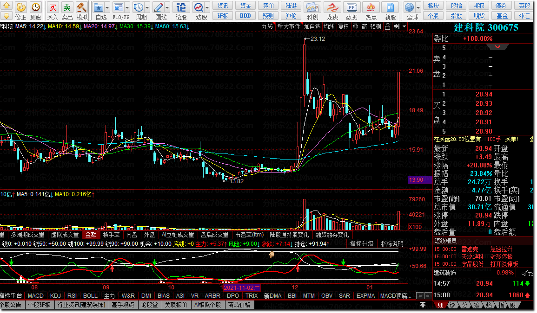Open the 诊 diagnosis tab at bottom right
Image resolution: width=537 pixels, height=313 pixels.
pos(453,305)
